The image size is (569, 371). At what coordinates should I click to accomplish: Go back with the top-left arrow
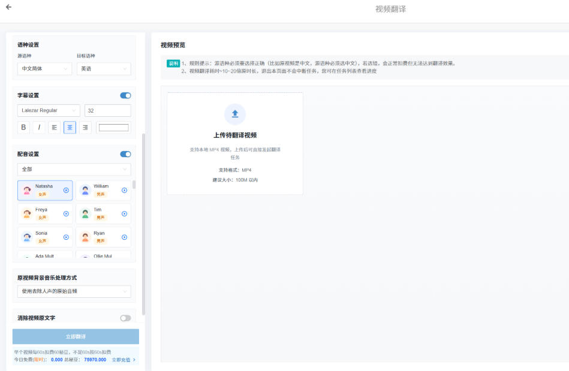(x=9, y=7)
